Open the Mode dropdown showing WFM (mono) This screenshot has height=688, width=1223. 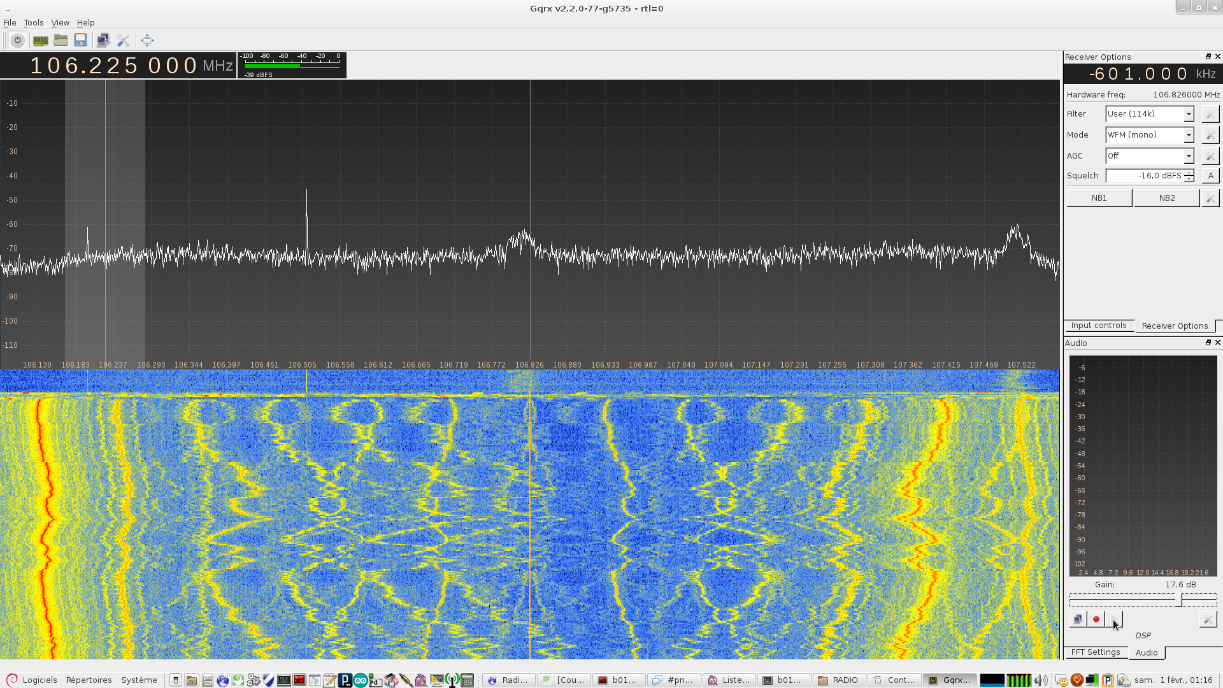coord(1149,135)
